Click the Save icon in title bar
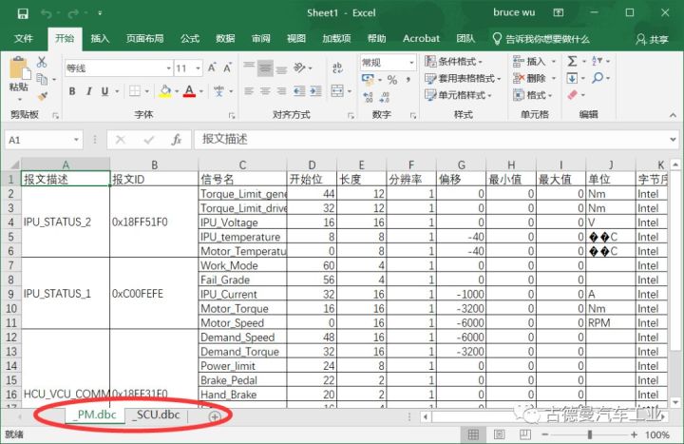684x444 pixels. [x=23, y=13]
